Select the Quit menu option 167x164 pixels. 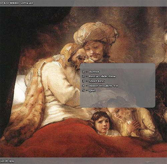point(92,90)
